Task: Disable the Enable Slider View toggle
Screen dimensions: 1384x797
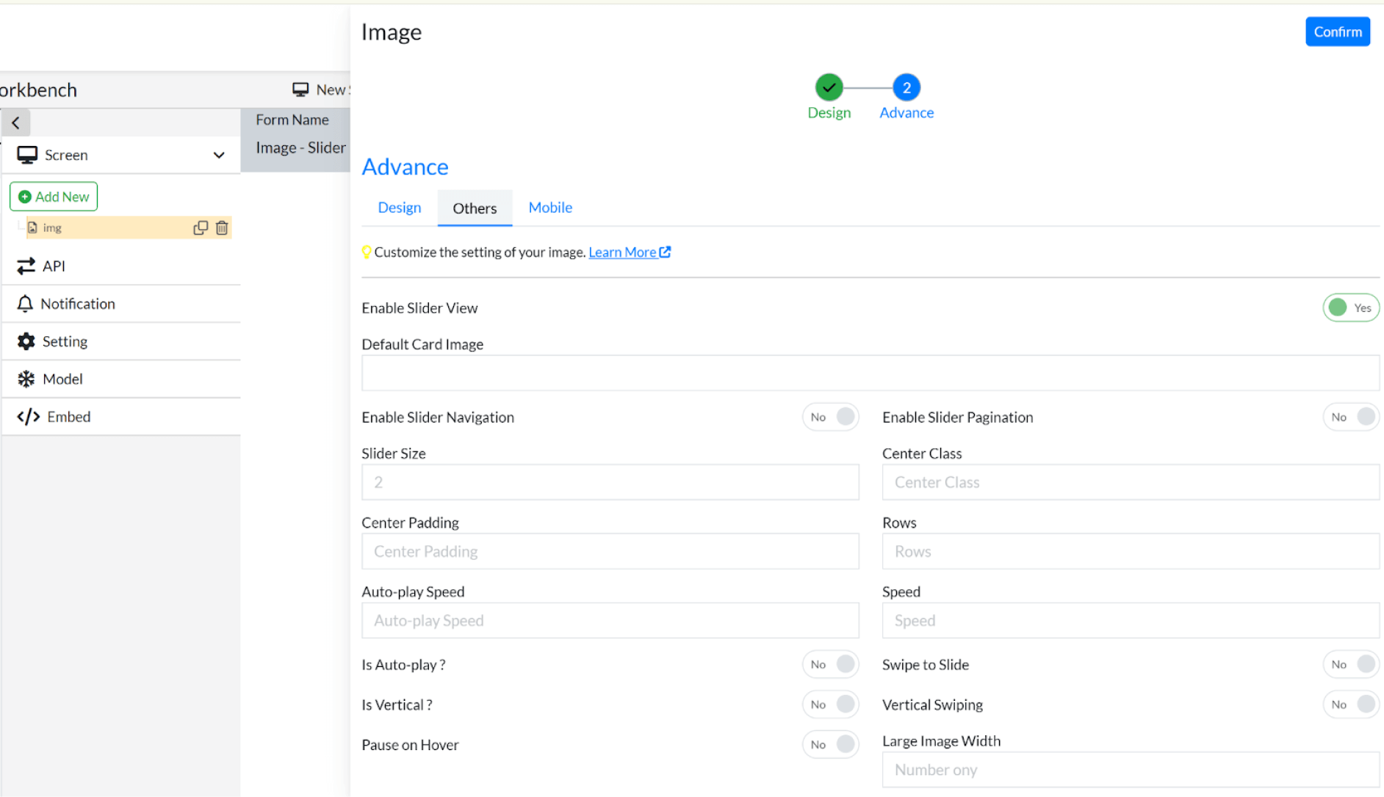Action: (x=1350, y=307)
